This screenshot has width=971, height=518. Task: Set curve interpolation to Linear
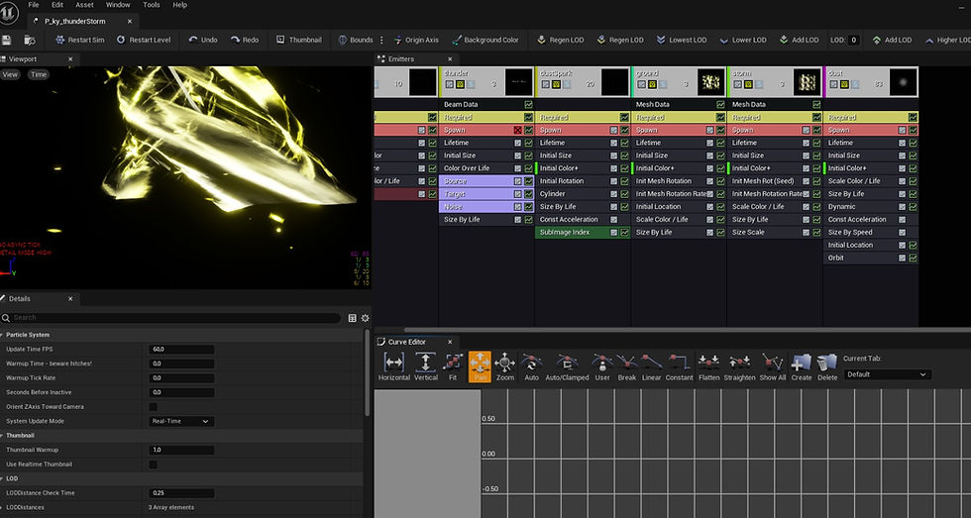pyautogui.click(x=651, y=366)
